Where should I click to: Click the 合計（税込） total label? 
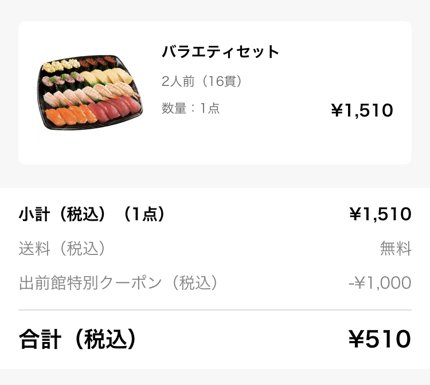tap(78, 339)
